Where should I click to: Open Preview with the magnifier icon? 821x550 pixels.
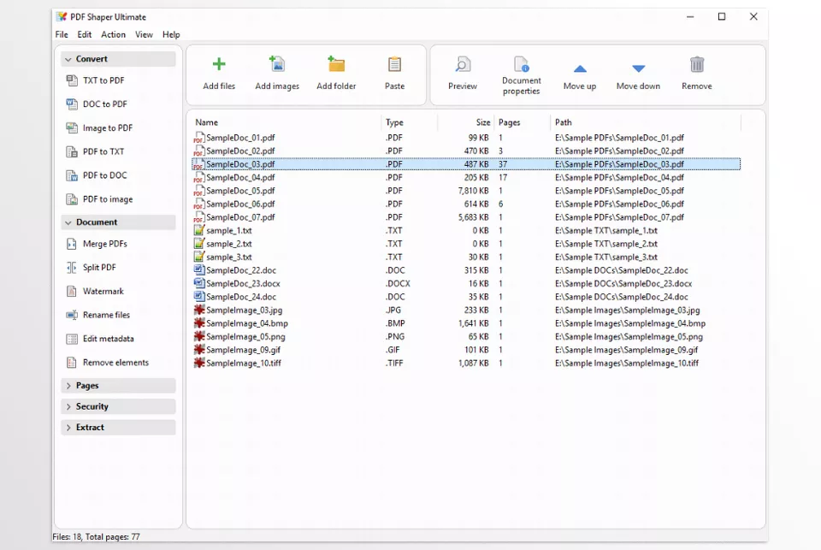tap(463, 65)
